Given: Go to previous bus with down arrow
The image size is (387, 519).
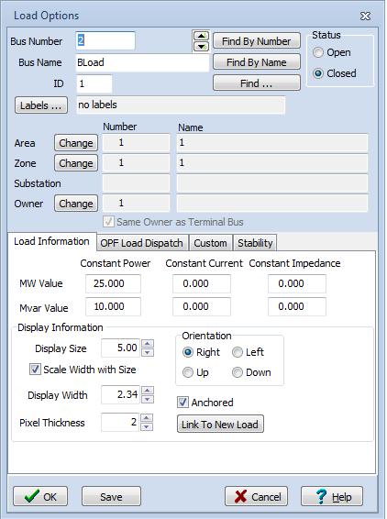Looking at the screenshot, I should point(201,47).
